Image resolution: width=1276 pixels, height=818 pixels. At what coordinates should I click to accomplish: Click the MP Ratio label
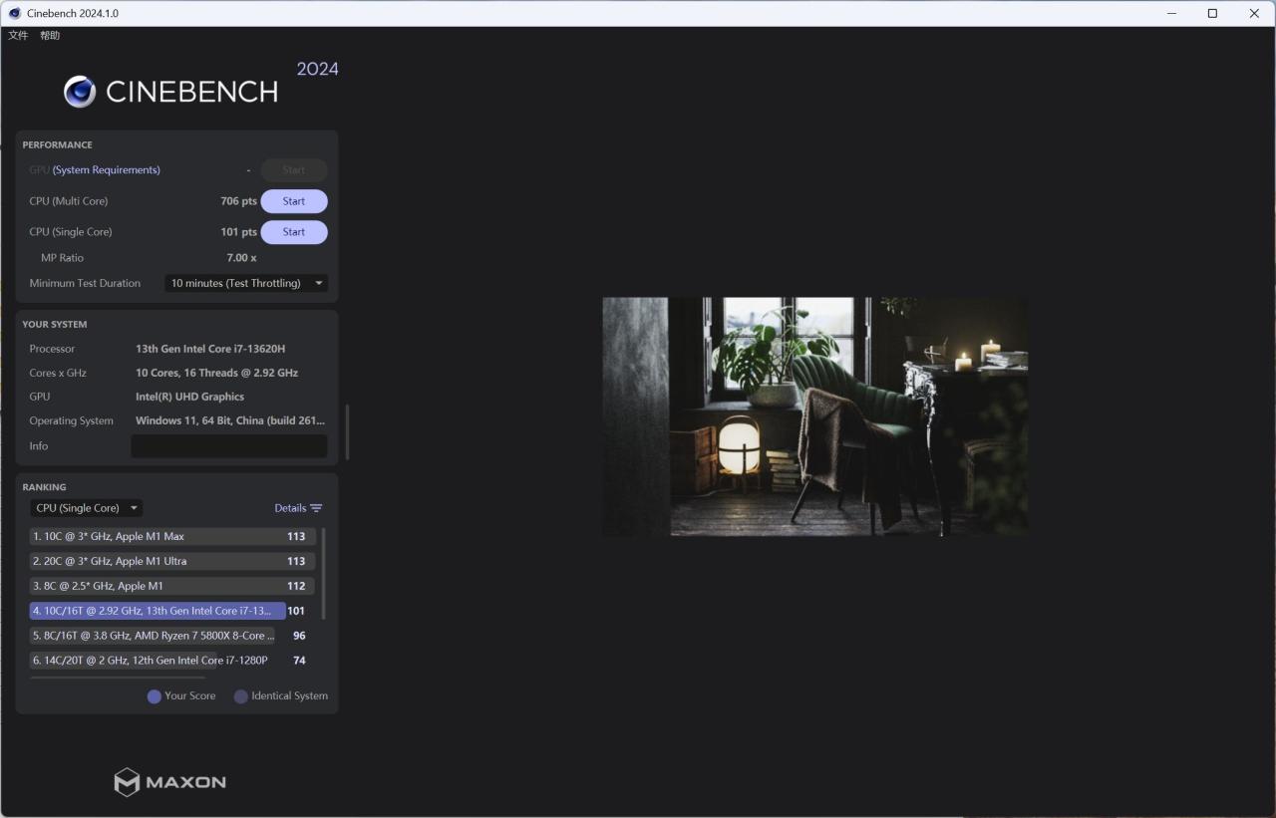coord(63,258)
